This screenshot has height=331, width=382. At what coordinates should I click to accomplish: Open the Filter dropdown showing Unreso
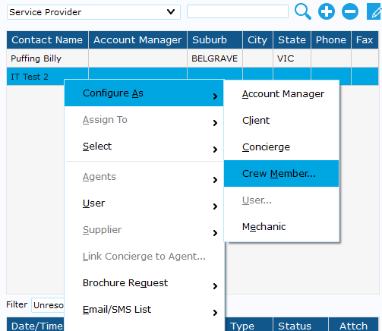[48, 305]
